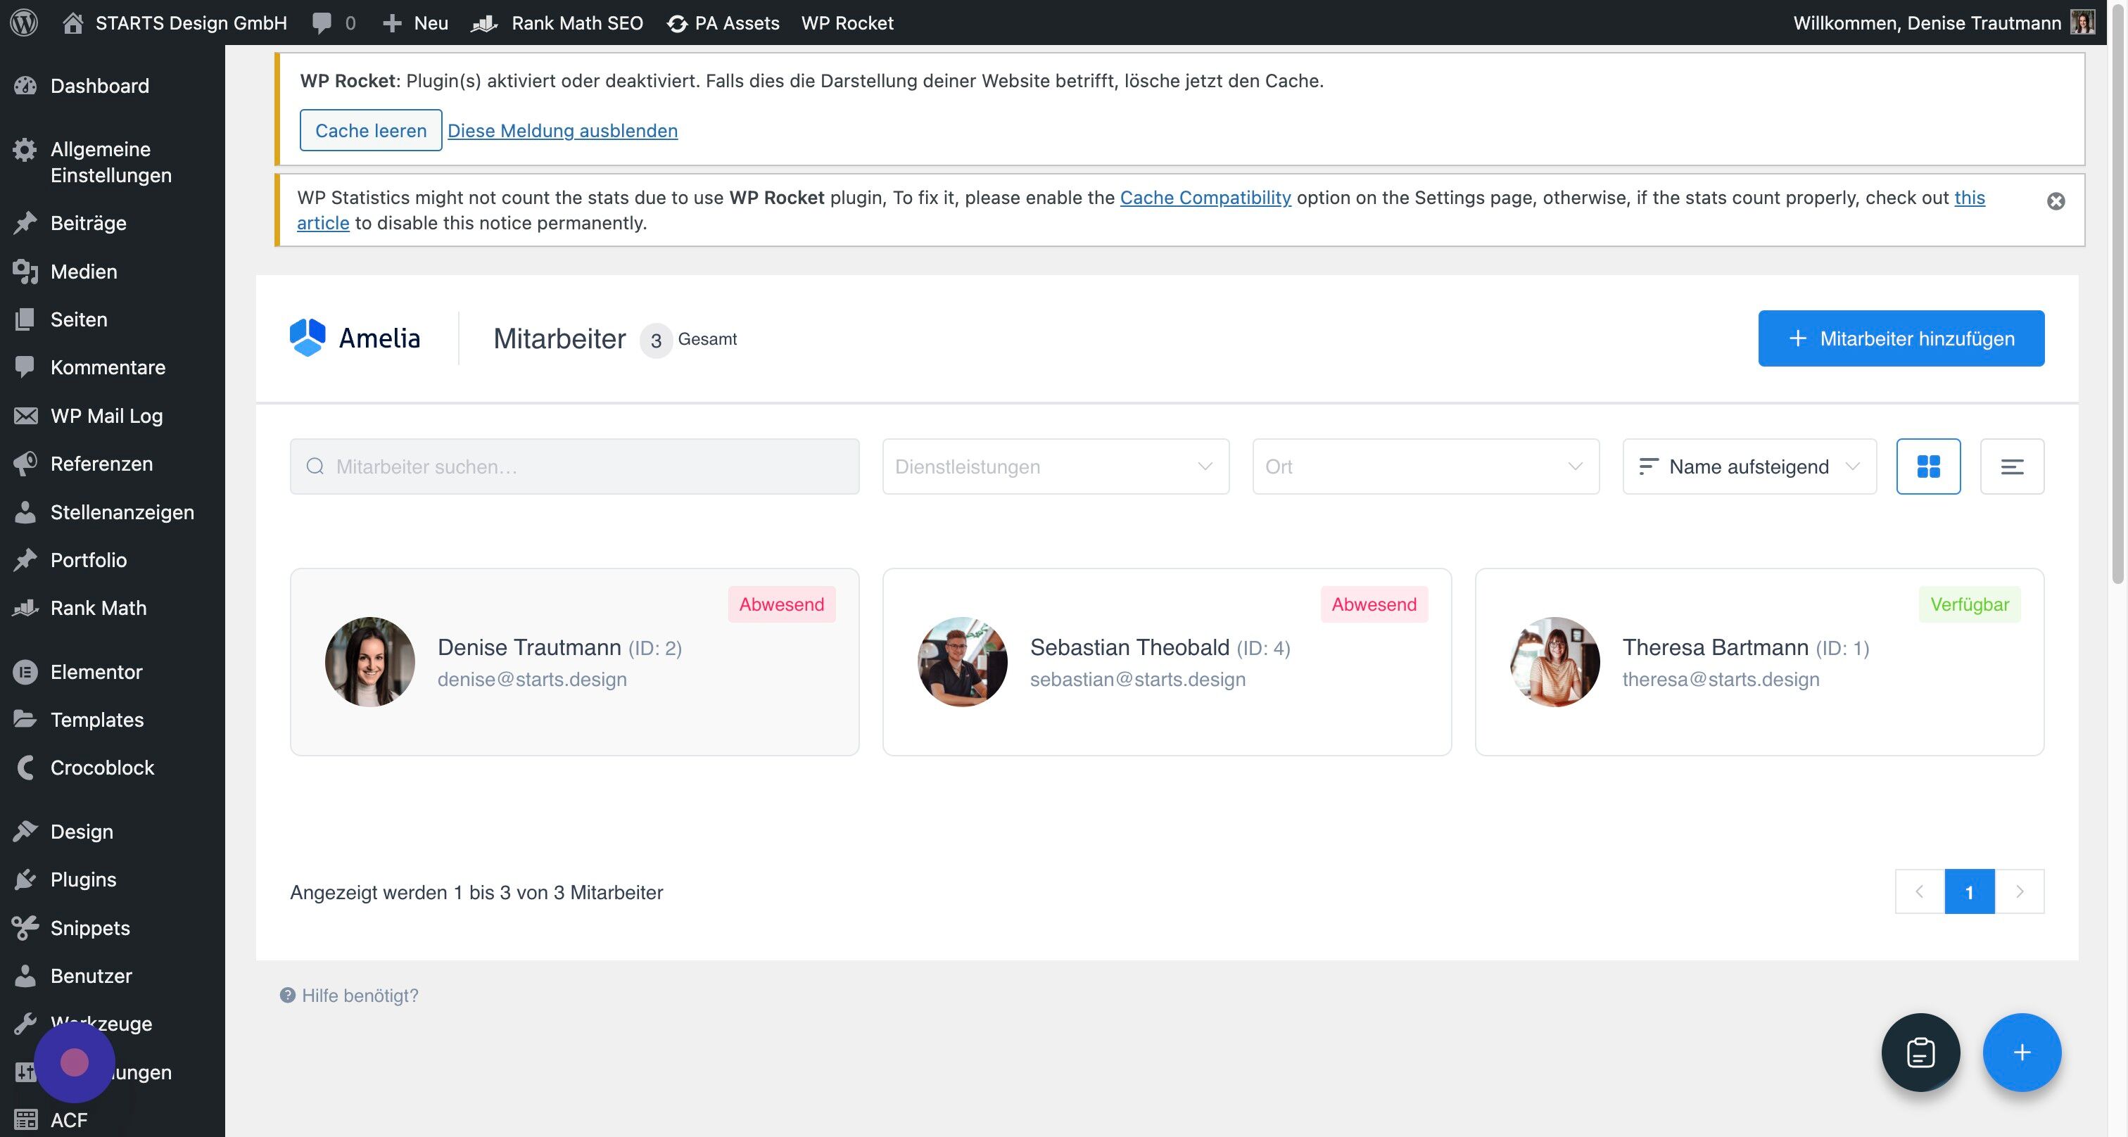Screen dimensions: 2128x1137
Task: Select pagination page 1
Action: (1970, 891)
